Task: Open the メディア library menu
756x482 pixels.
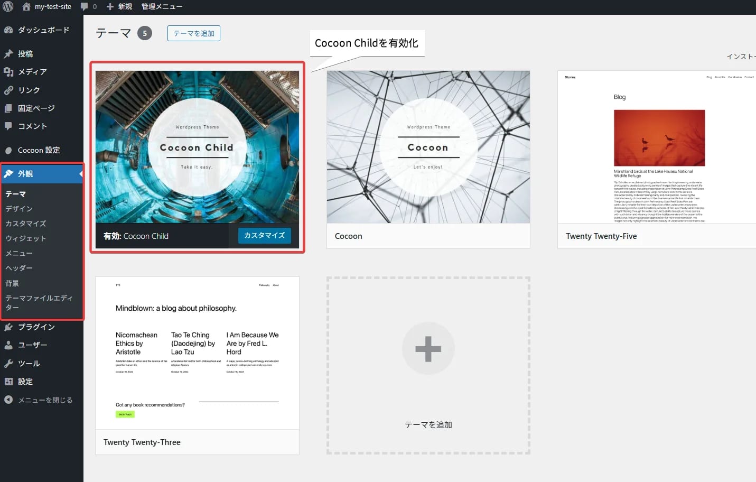Action: pyautogui.click(x=32, y=72)
